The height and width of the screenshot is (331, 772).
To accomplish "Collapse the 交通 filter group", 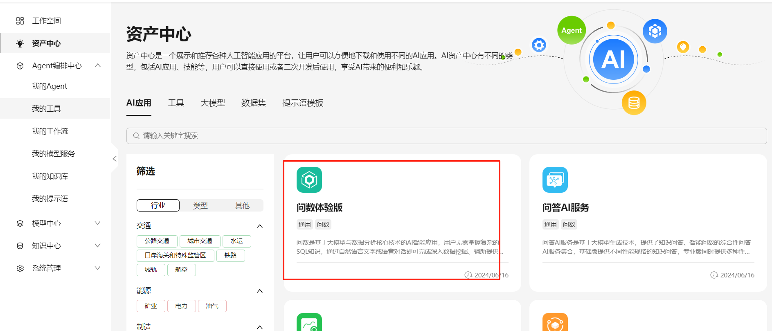I will click(x=259, y=226).
